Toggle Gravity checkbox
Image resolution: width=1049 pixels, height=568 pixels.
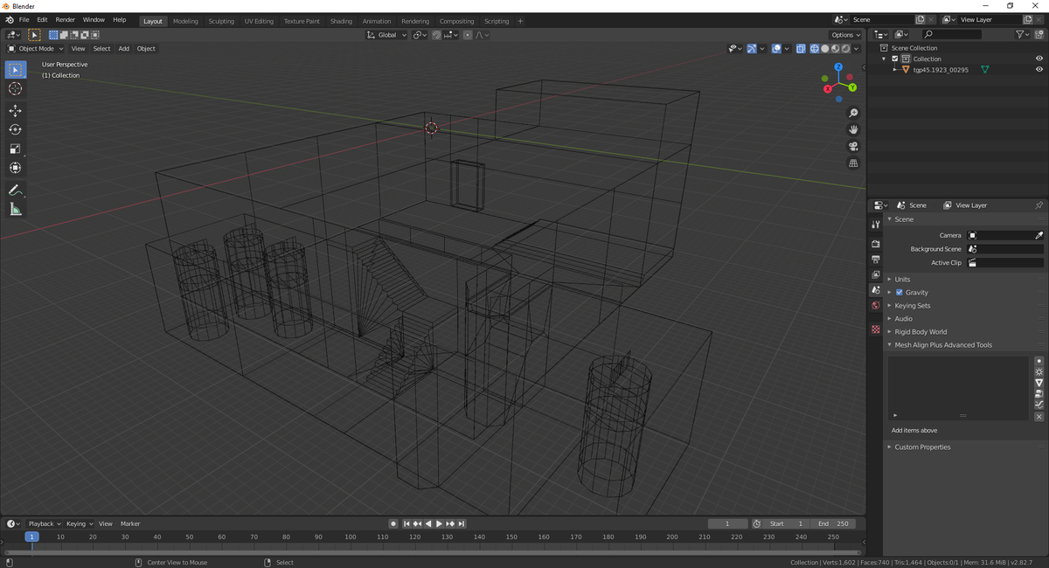900,292
